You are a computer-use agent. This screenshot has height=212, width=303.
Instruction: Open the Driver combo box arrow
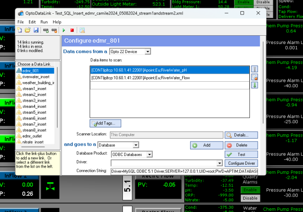(220, 163)
